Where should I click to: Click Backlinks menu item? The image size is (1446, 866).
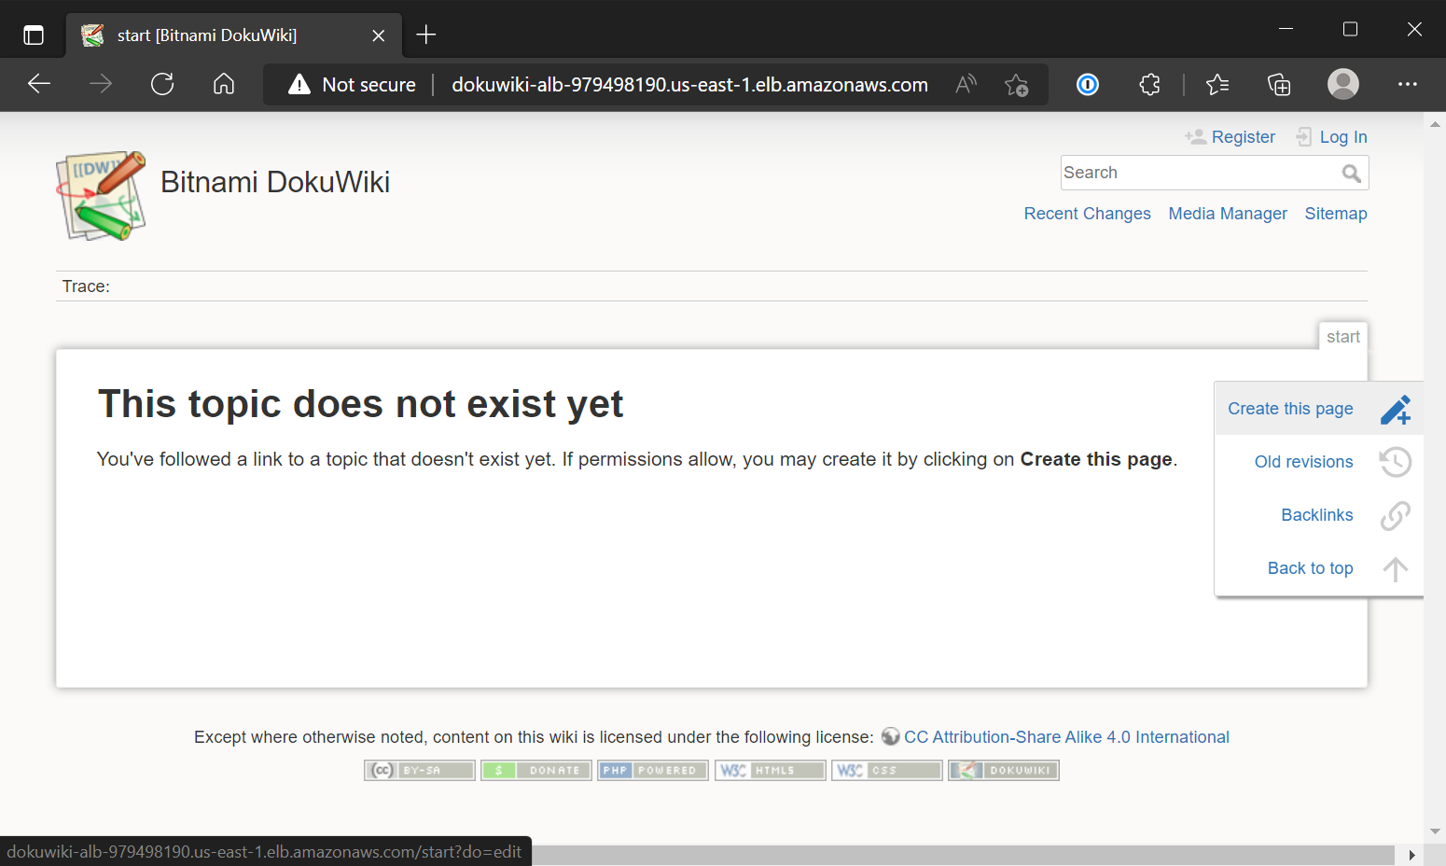(1317, 515)
